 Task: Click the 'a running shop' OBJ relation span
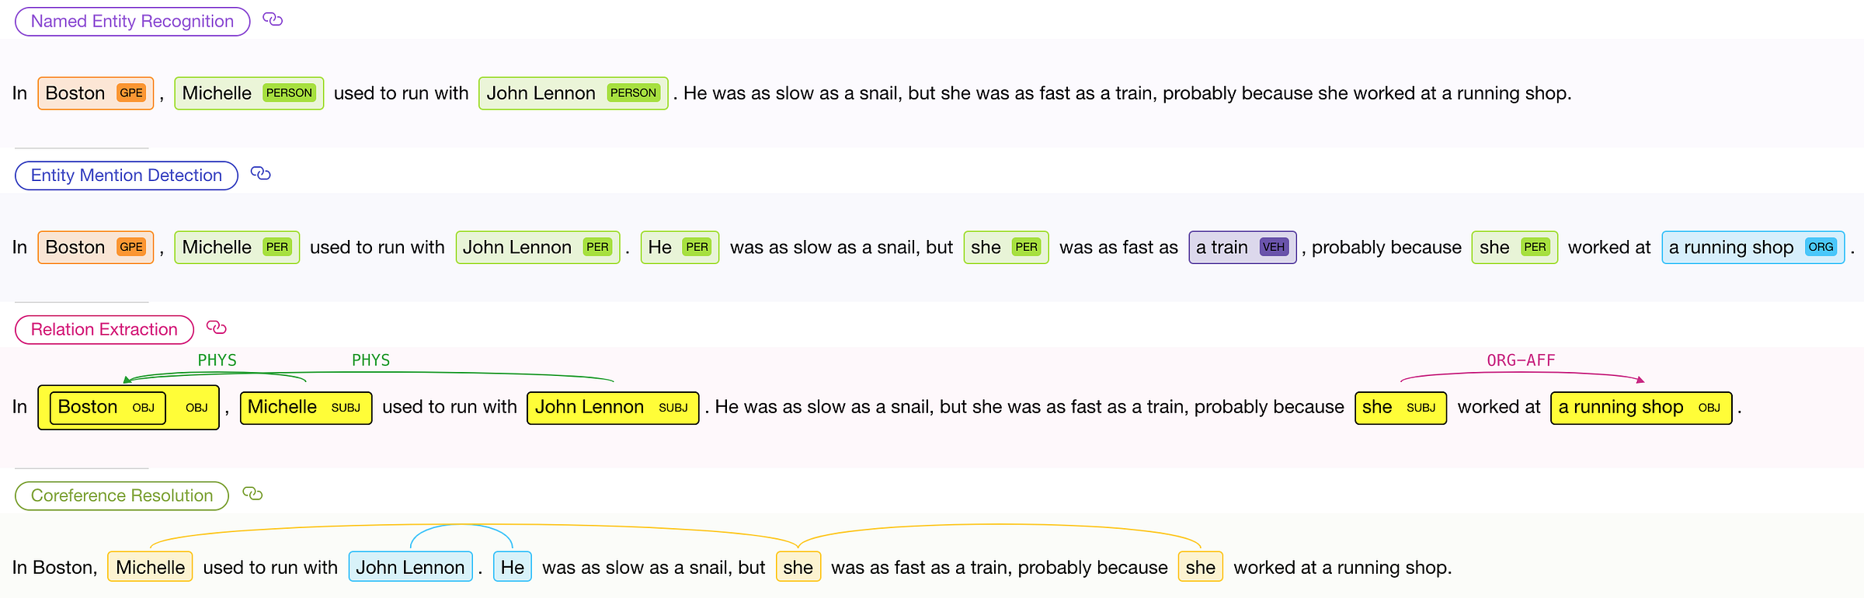coord(1641,408)
